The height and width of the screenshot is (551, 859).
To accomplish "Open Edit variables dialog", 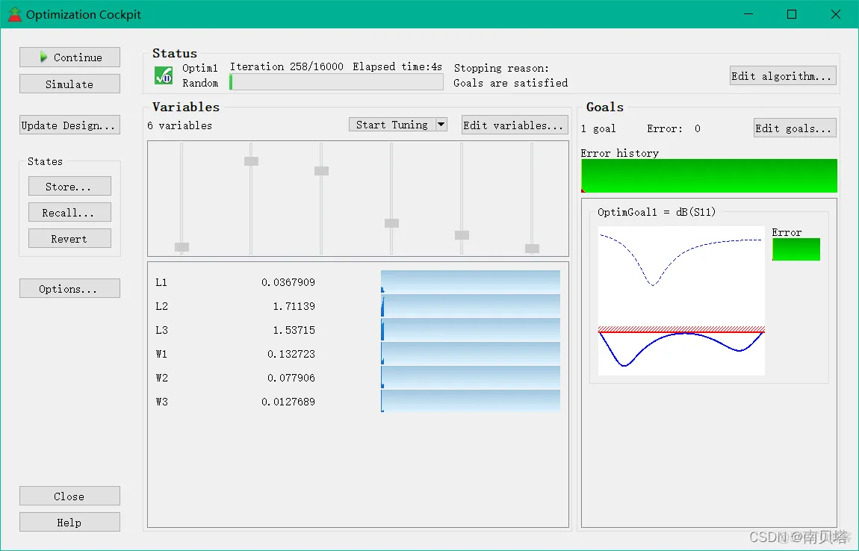I will coord(515,125).
